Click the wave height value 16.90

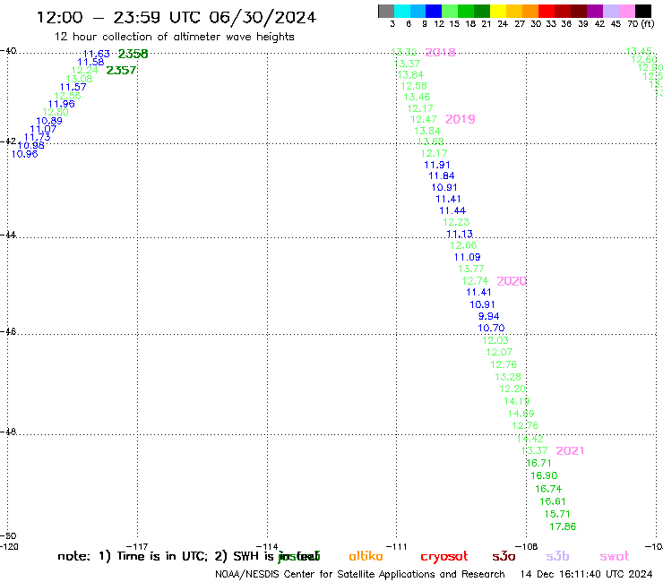tap(544, 476)
